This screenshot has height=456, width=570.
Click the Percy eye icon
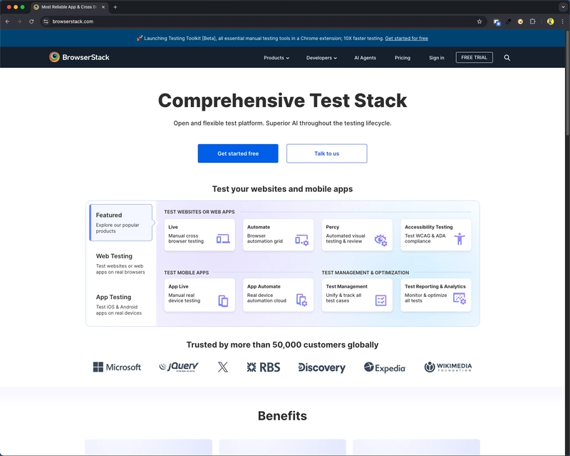[x=380, y=240]
